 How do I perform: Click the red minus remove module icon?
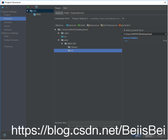32,7
